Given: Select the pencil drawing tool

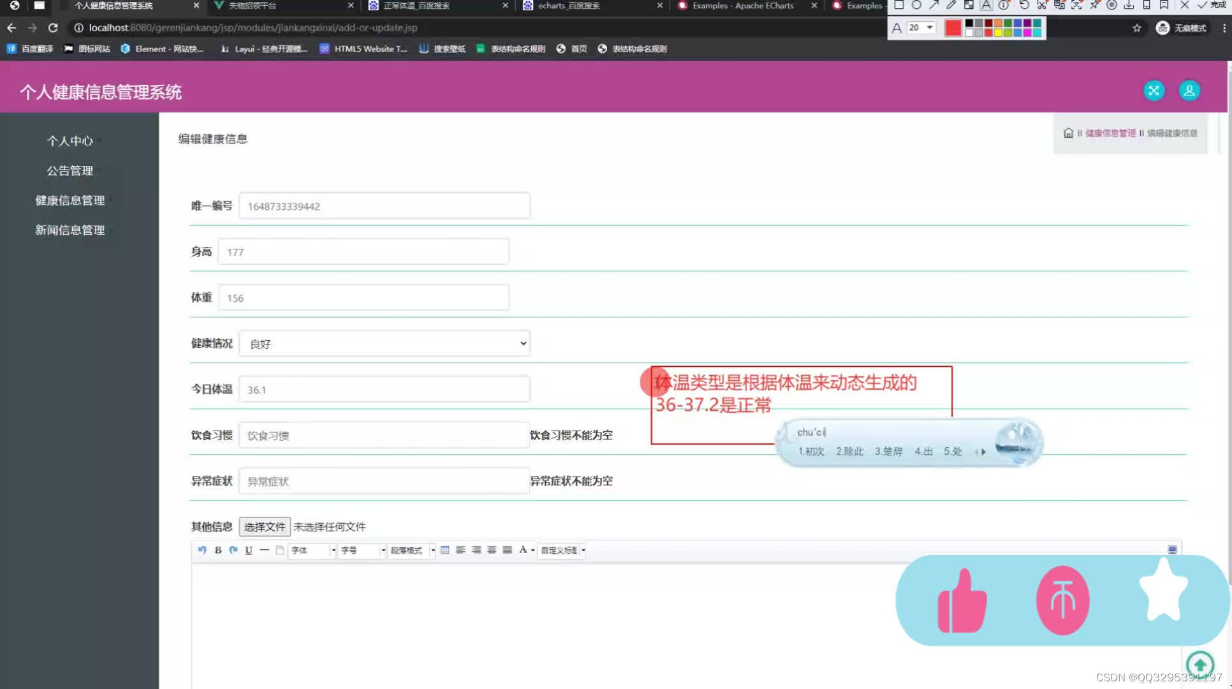Looking at the screenshot, I should pos(951,5).
